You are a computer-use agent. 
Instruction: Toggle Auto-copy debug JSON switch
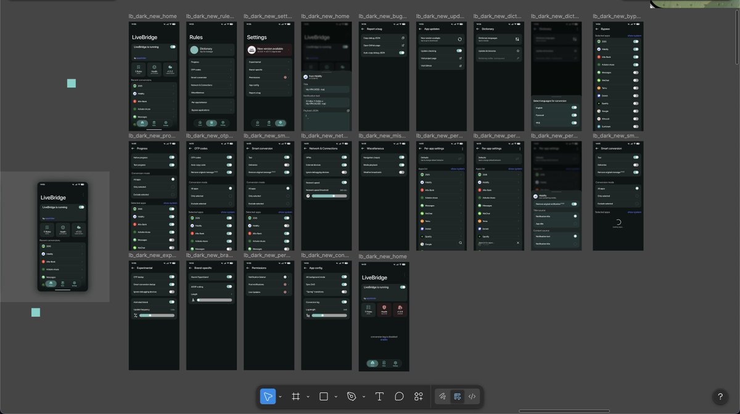[x=402, y=53]
